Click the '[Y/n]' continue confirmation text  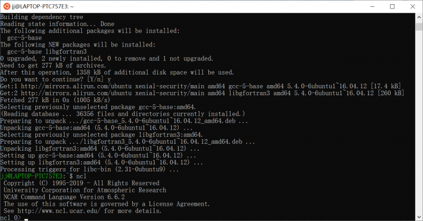tap(105, 79)
